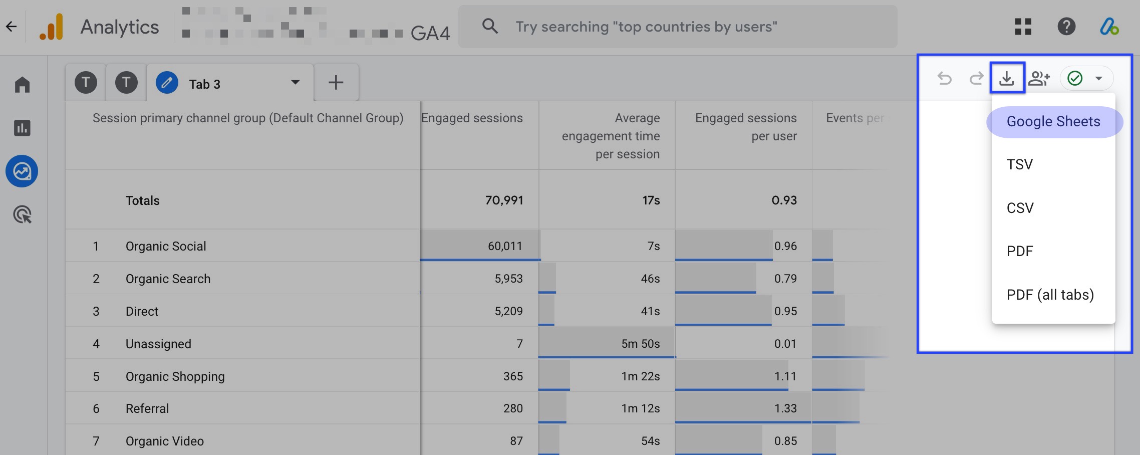1140x455 pixels.
Task: Click the GA4 property selector
Action: (316, 27)
